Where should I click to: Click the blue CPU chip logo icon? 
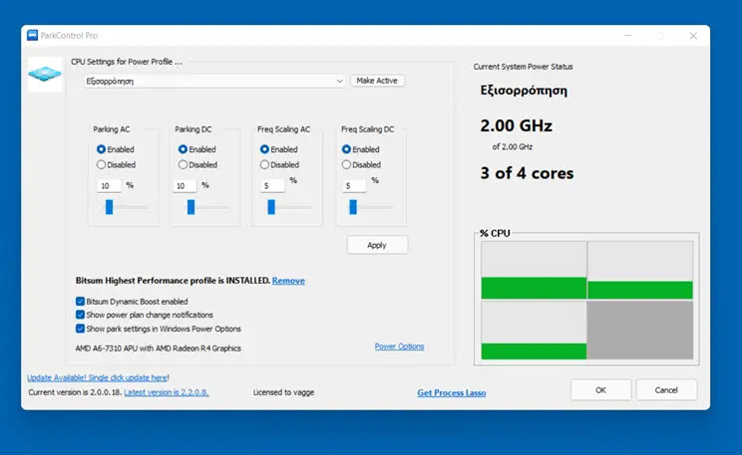[x=45, y=75]
